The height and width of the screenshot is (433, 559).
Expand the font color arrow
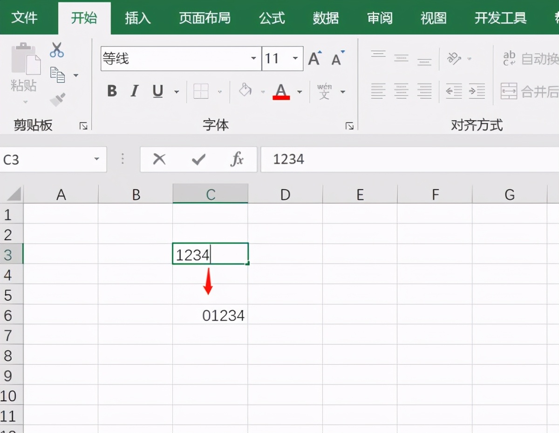point(300,91)
